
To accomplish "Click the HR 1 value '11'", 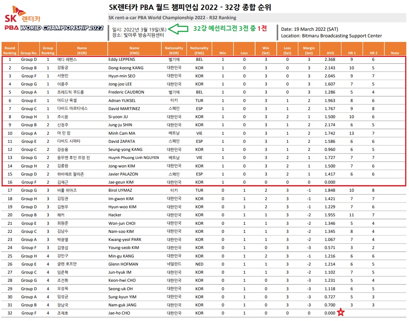I will coord(352,215).
